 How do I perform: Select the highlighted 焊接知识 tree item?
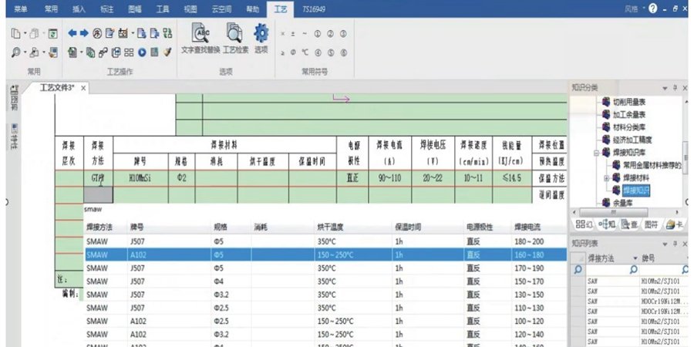click(x=636, y=190)
